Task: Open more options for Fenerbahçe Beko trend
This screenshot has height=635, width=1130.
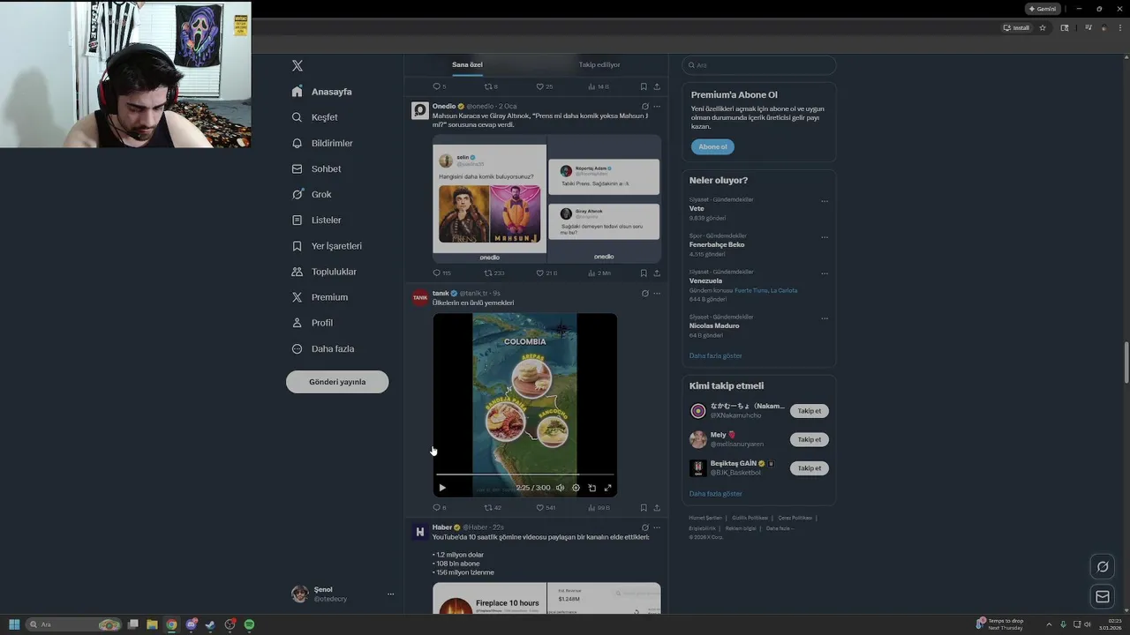Action: pos(825,237)
